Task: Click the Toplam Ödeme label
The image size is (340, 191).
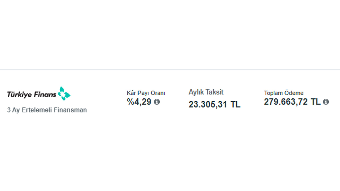Action: click(x=284, y=93)
